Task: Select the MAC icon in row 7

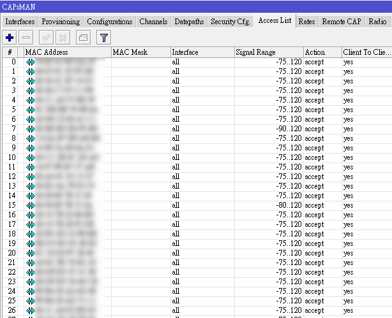Action: (31, 129)
